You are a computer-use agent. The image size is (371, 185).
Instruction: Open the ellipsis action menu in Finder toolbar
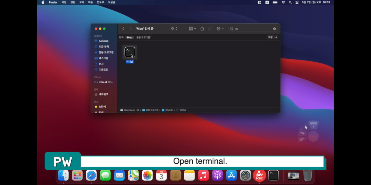(x=220, y=29)
